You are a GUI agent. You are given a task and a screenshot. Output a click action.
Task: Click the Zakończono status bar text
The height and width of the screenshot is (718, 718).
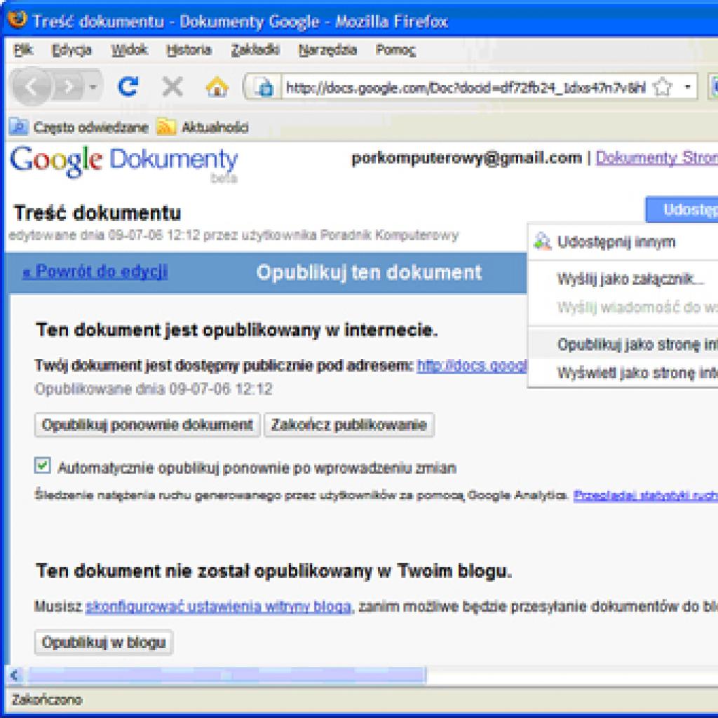[47, 700]
